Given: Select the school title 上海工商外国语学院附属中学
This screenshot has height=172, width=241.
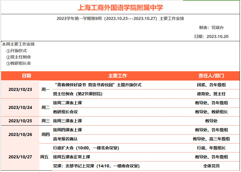Looking at the screenshot, I should tap(120, 8).
